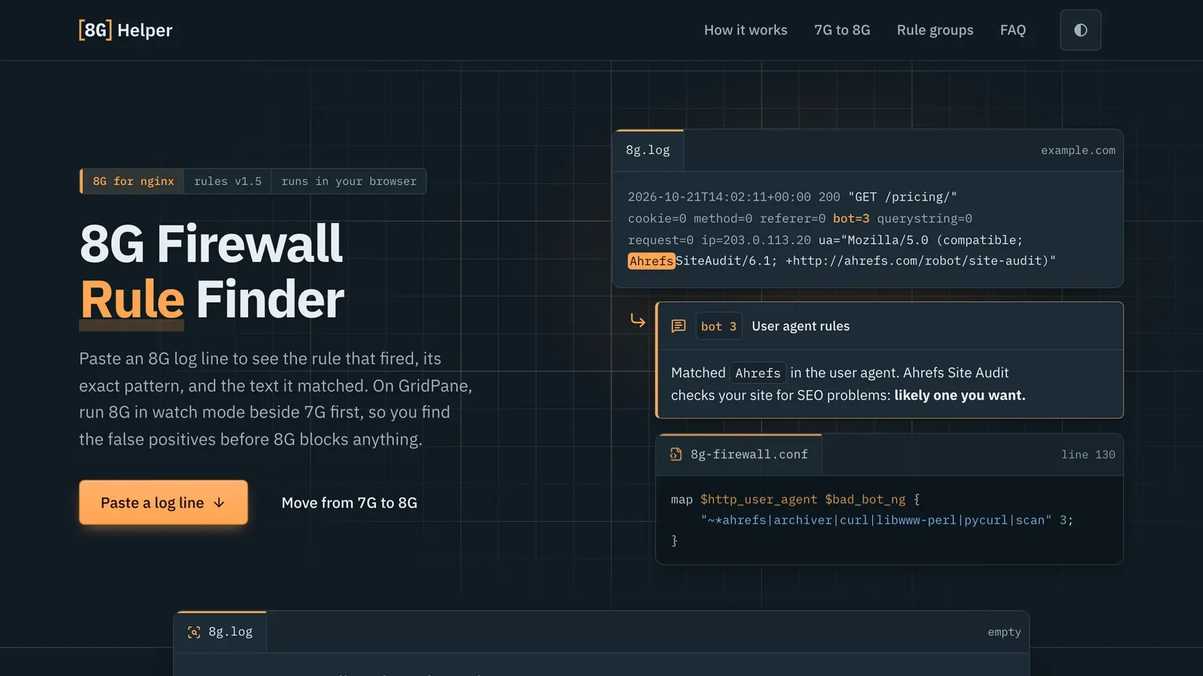Click the $http_user_agent variable

[x=759, y=499]
